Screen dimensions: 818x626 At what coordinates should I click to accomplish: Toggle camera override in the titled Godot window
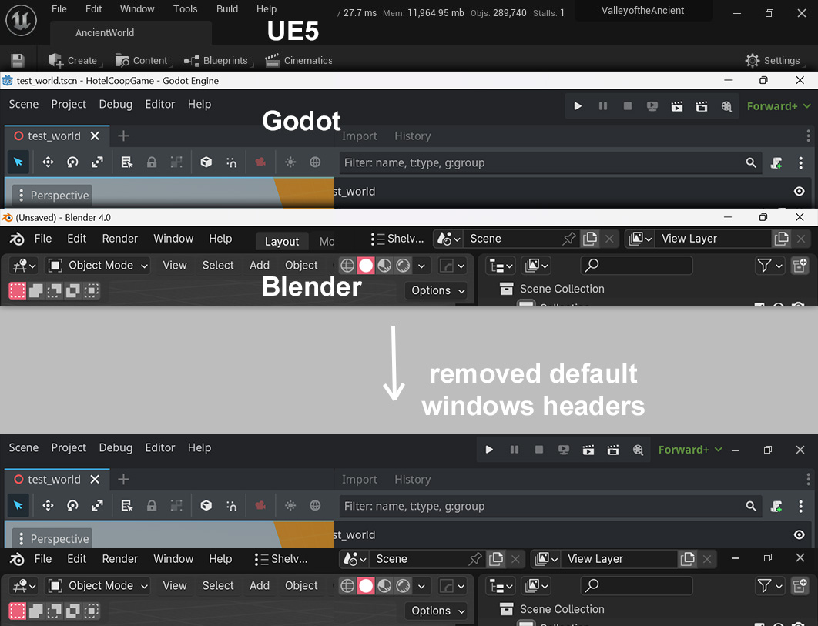click(260, 162)
